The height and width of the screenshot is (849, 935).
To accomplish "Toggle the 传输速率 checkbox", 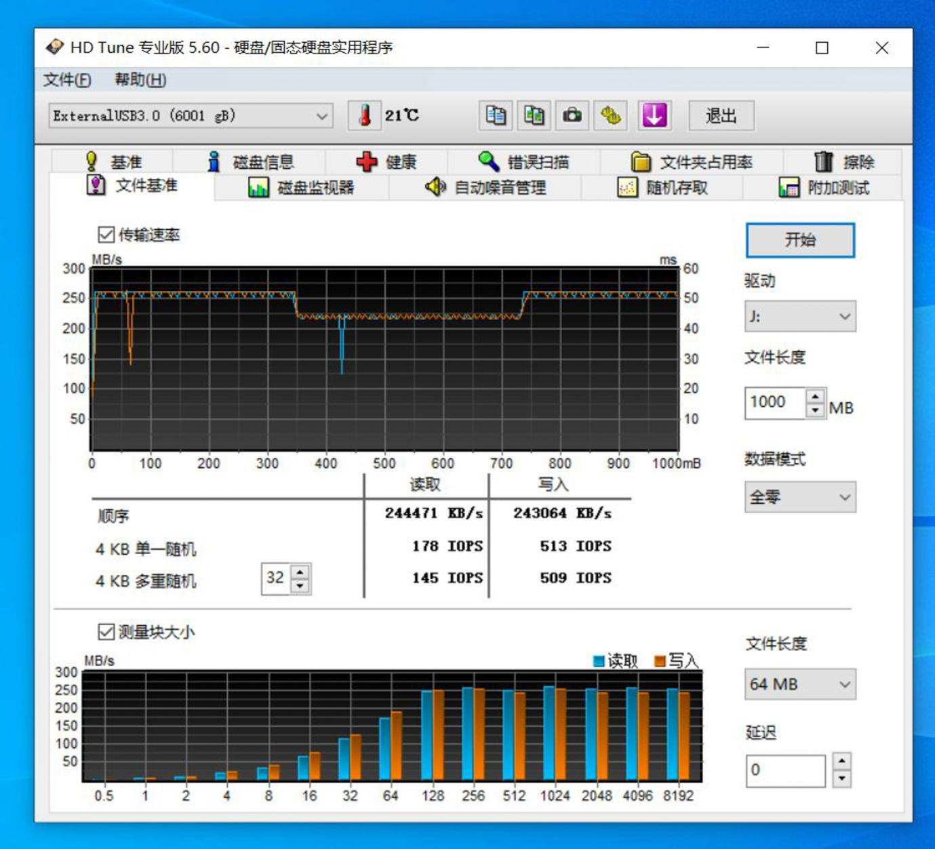I will point(106,235).
